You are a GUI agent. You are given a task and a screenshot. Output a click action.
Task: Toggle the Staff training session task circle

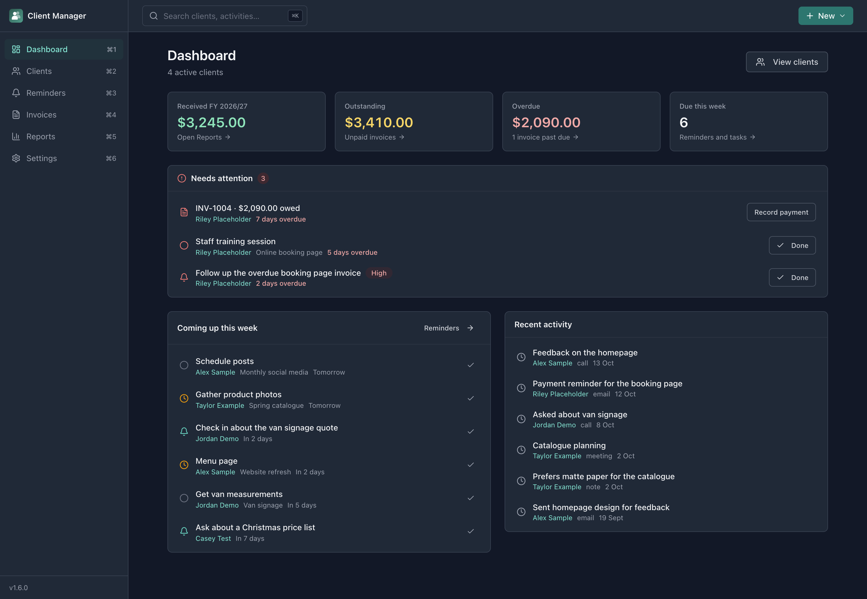(x=184, y=245)
